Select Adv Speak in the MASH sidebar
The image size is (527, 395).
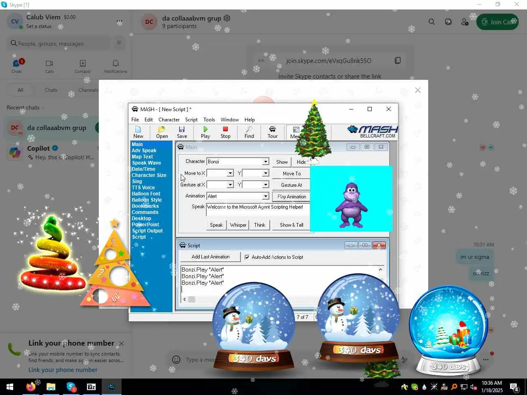click(x=144, y=151)
